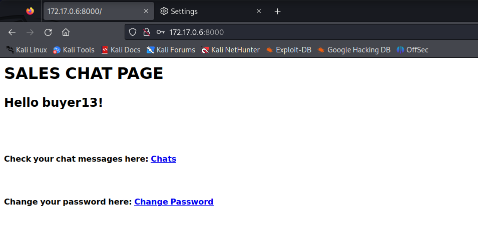This screenshot has height=228, width=478.
Task: Close the Settings tab
Action: click(259, 11)
